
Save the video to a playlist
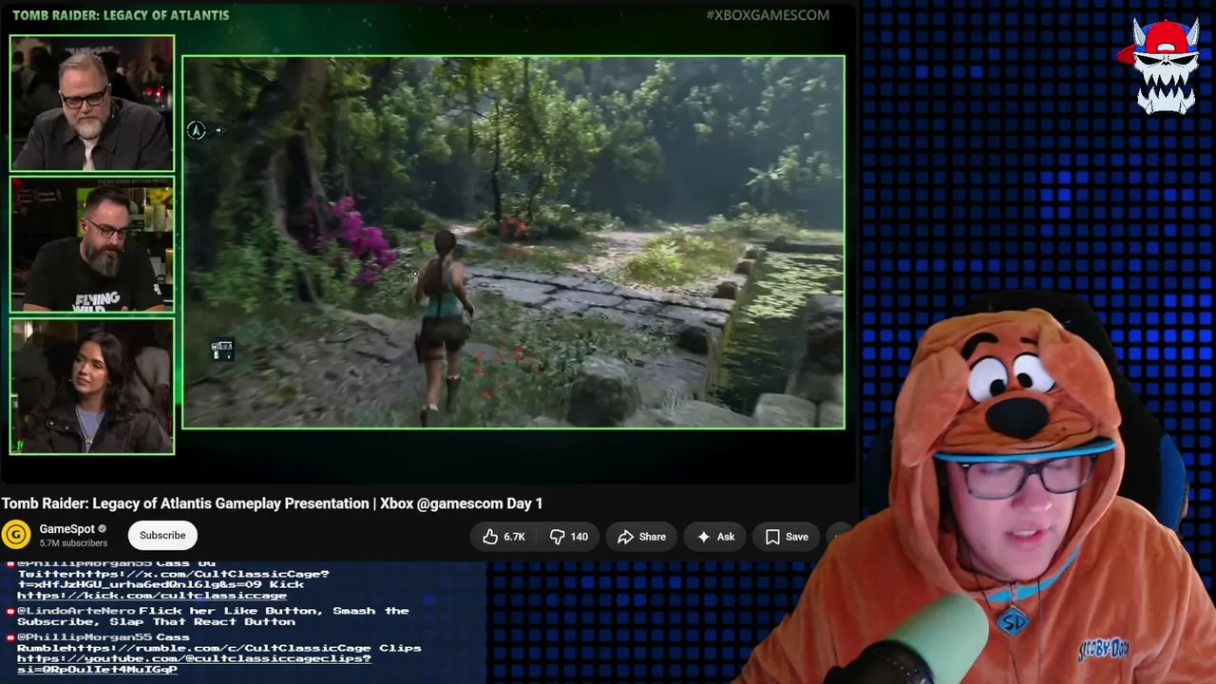[x=787, y=537]
